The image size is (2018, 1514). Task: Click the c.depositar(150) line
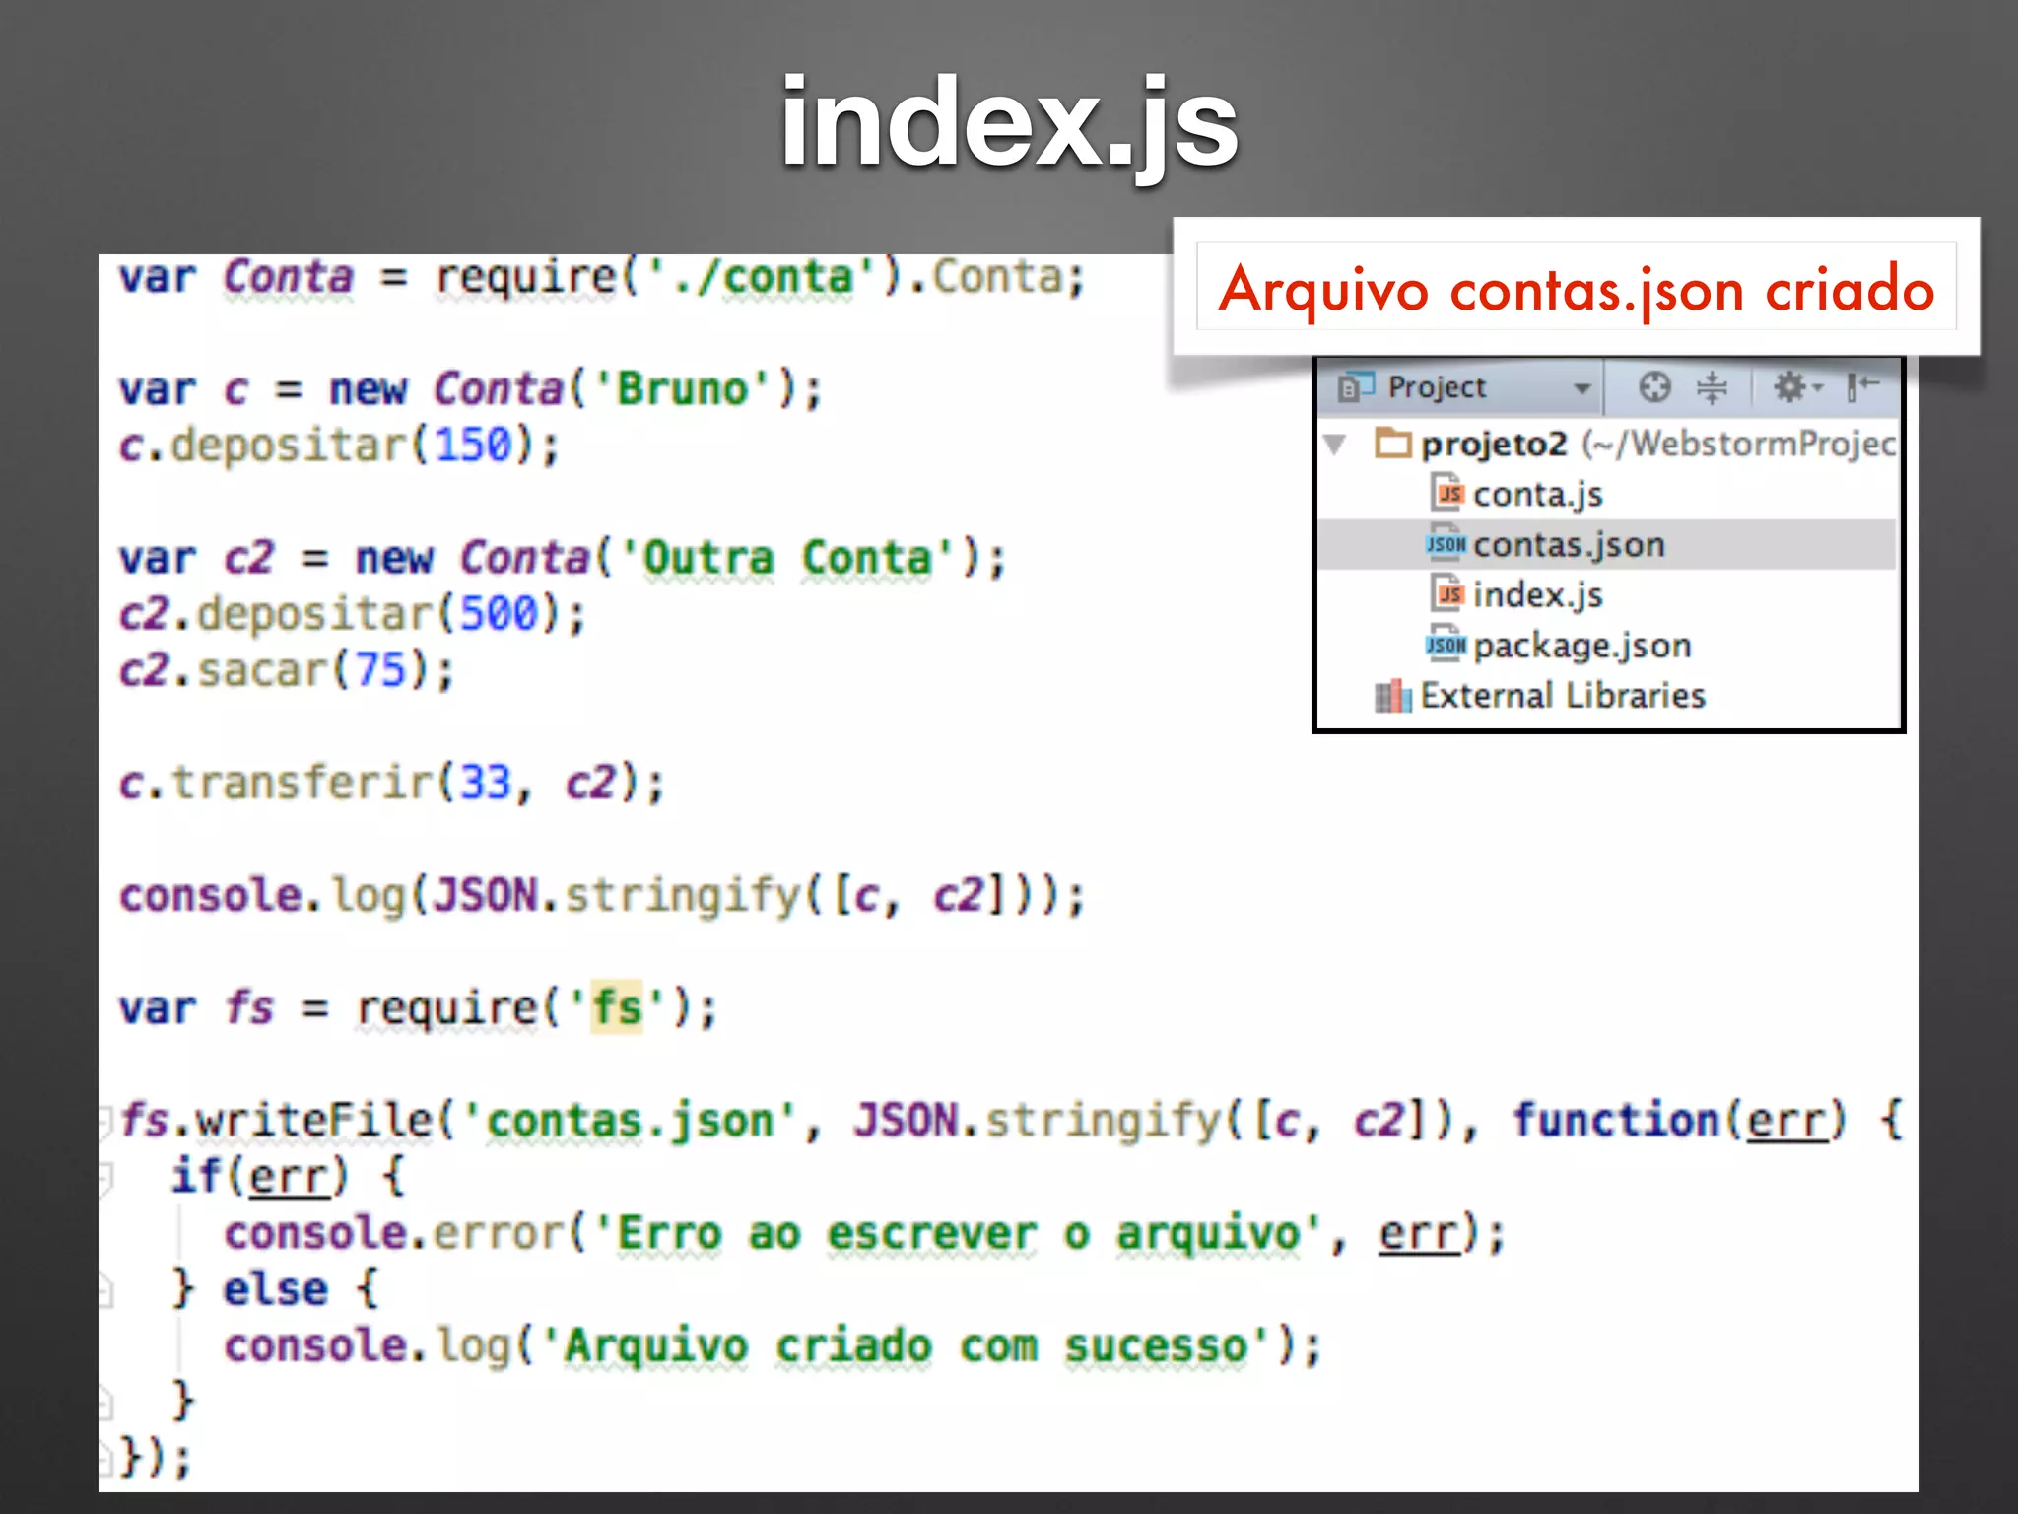tap(339, 446)
